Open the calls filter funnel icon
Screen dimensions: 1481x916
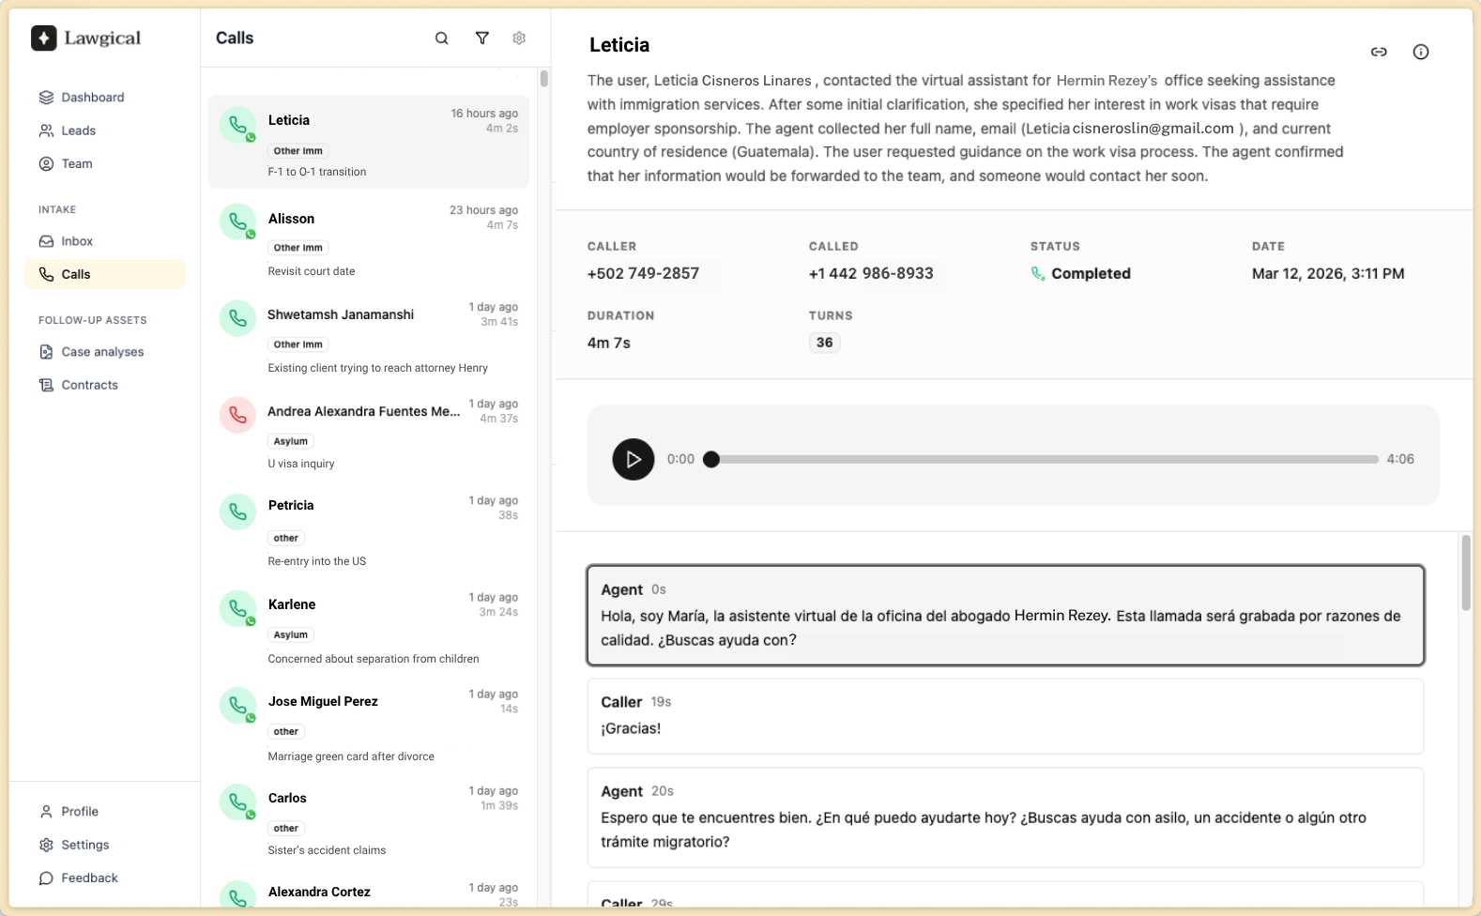[x=481, y=38]
